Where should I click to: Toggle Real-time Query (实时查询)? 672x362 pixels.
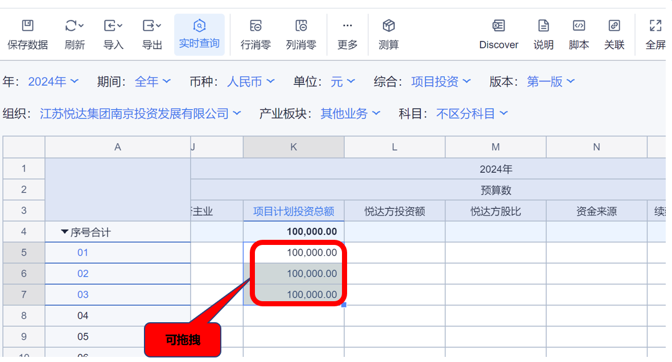point(199,26)
